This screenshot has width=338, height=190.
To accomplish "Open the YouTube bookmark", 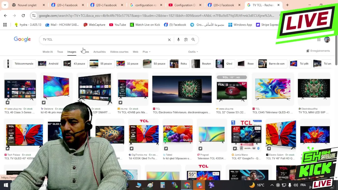I will [118, 25].
